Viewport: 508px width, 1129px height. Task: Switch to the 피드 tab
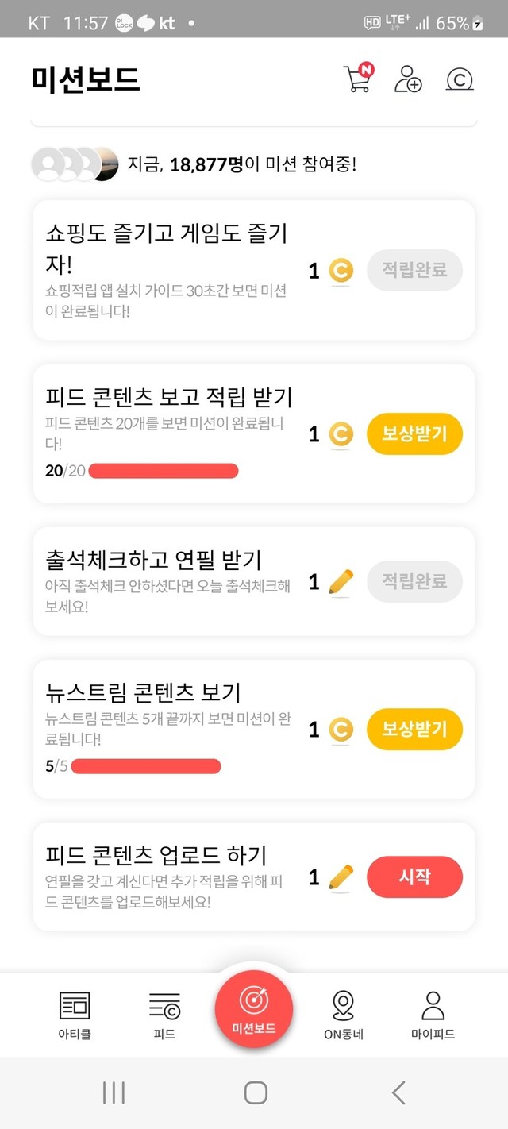click(x=164, y=1014)
